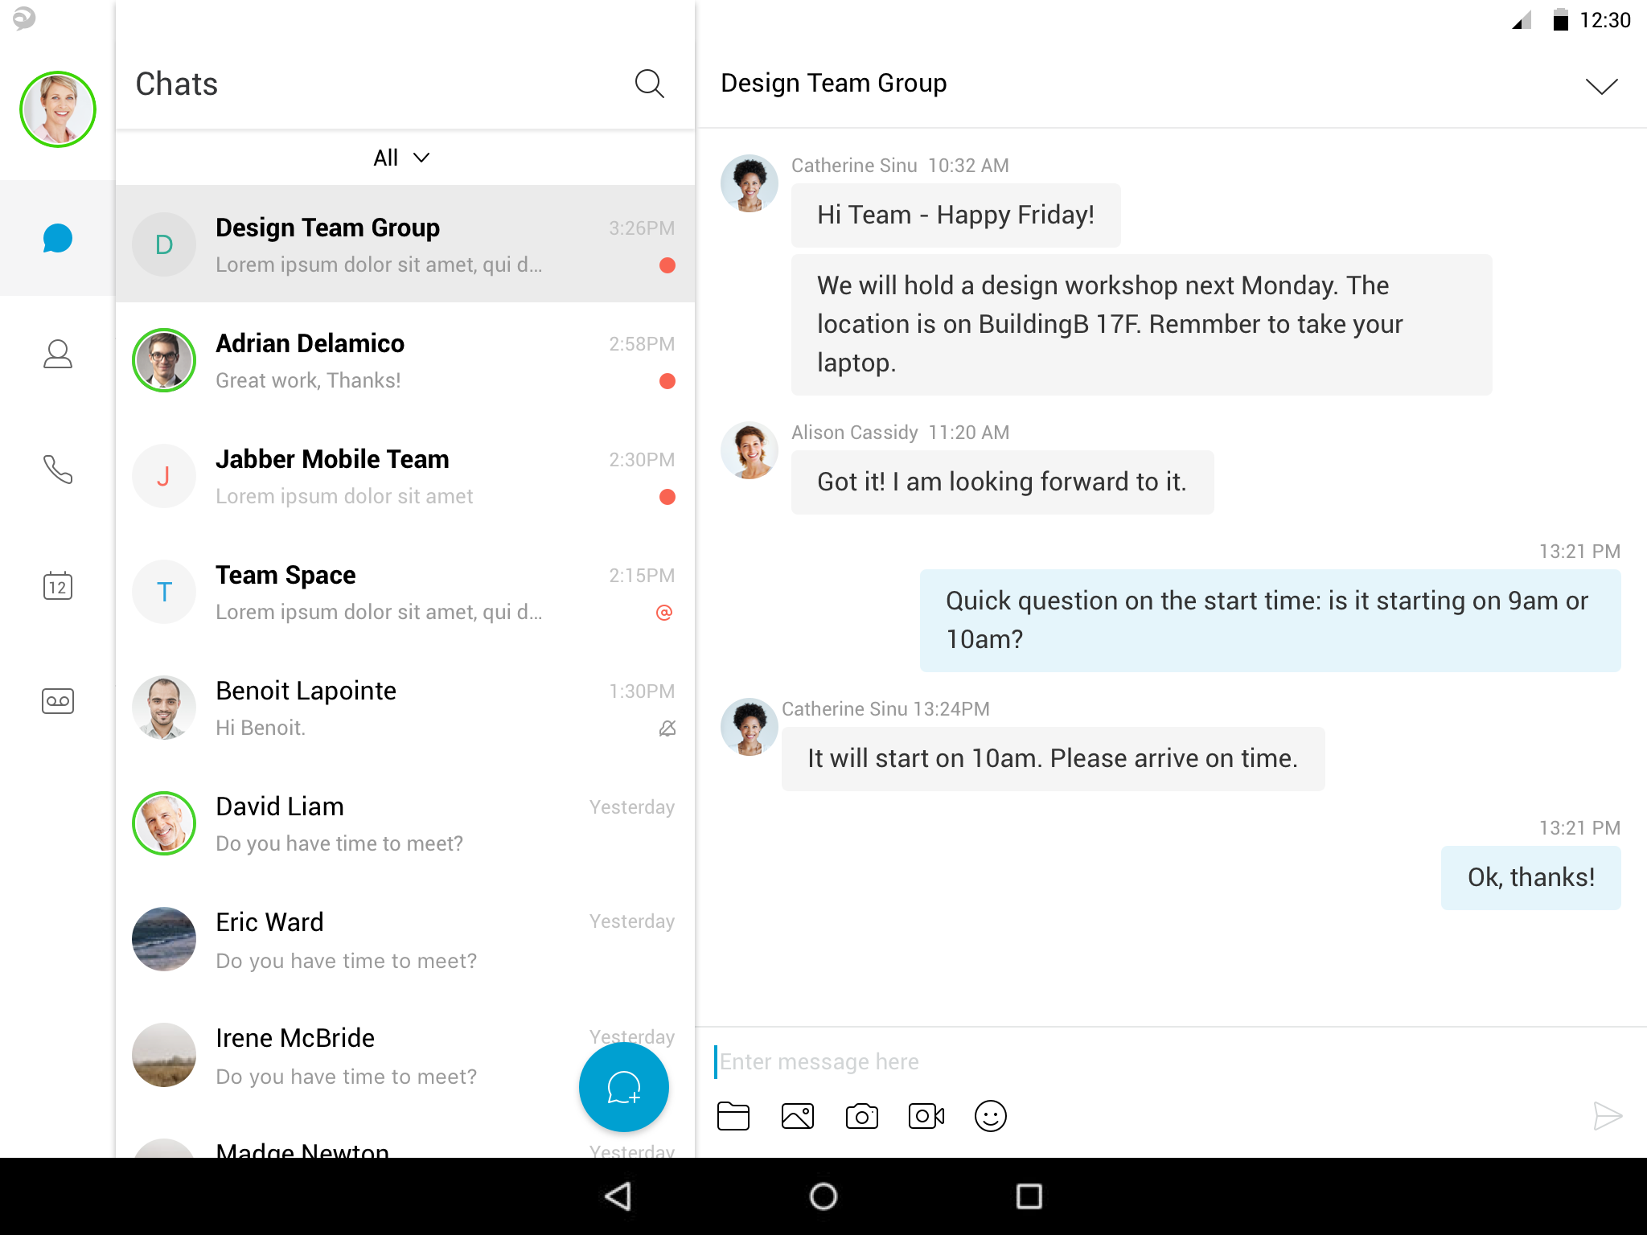Screen dimensions: 1647x1235
Task: Select 'Got it! I am looking forward' message
Action: (1002, 482)
